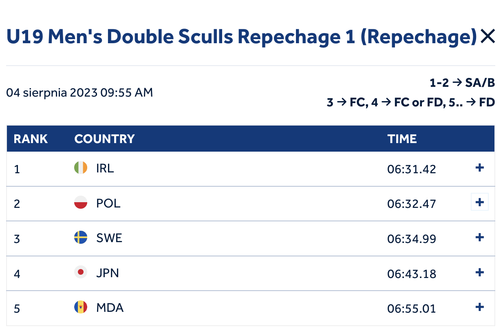Select the TIME column header
Image resolution: width=503 pixels, height=331 pixels.
(402, 139)
